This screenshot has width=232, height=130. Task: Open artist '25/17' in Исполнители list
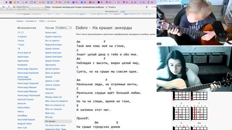click(21, 32)
